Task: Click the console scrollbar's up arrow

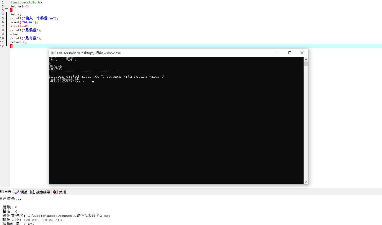Action: tap(306, 59)
